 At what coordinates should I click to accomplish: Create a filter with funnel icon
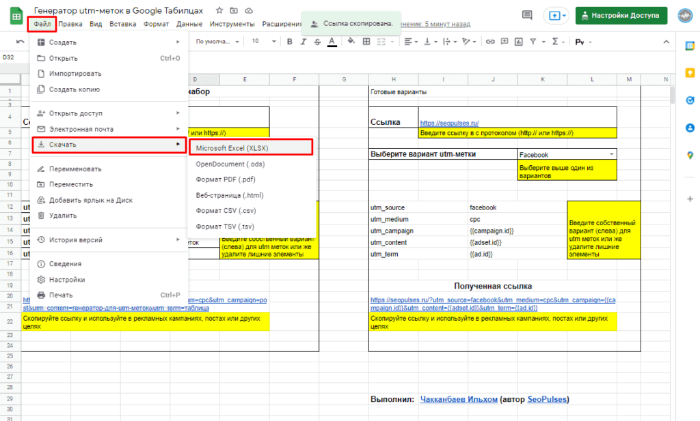533,42
